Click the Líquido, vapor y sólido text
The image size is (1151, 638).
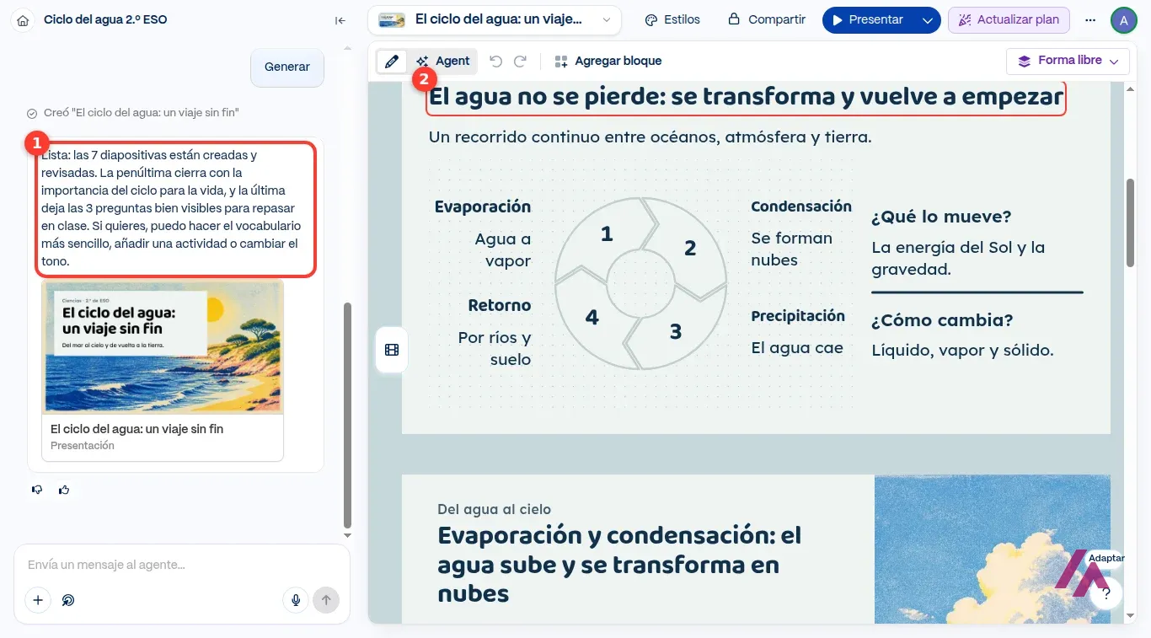point(962,351)
